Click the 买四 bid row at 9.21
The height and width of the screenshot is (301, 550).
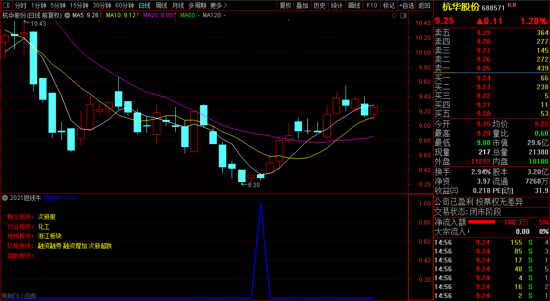pos(492,105)
